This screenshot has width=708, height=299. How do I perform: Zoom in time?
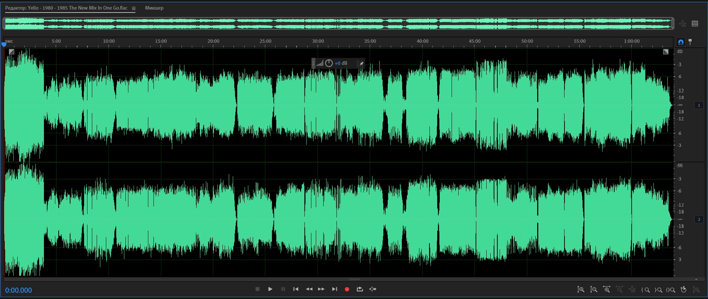(606, 290)
